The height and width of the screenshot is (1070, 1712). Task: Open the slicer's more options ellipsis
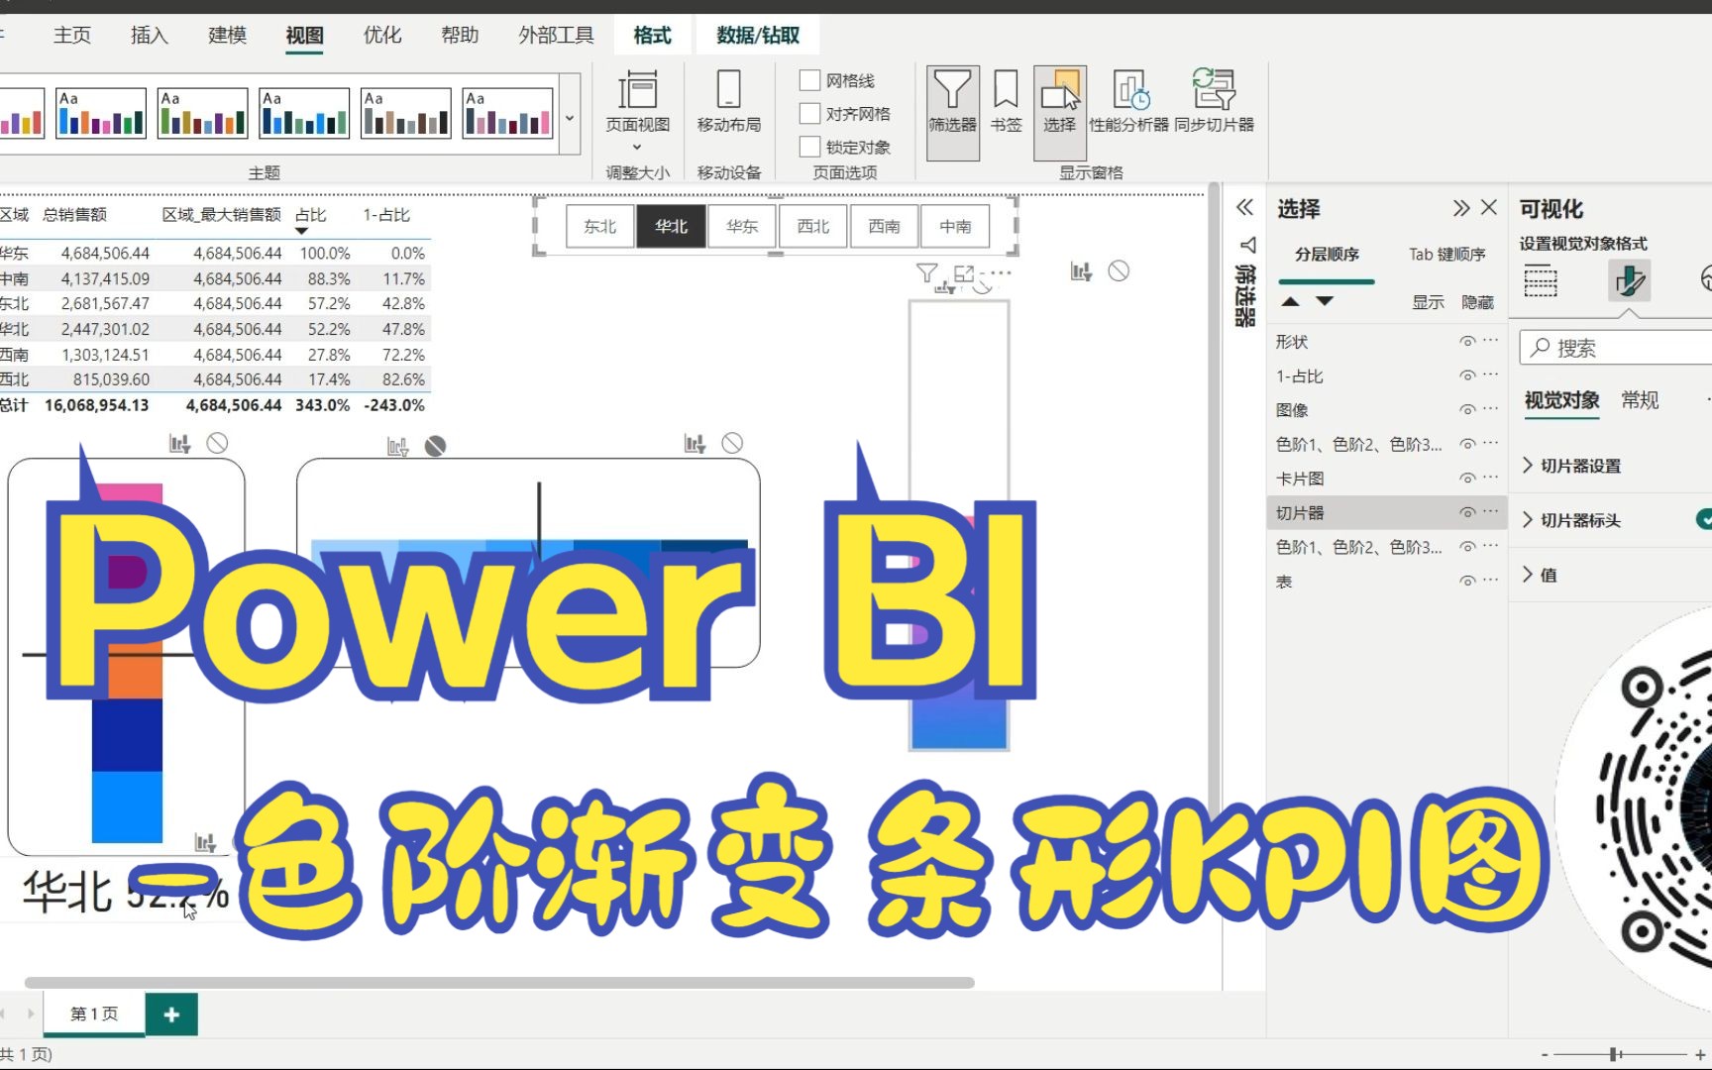(1001, 272)
